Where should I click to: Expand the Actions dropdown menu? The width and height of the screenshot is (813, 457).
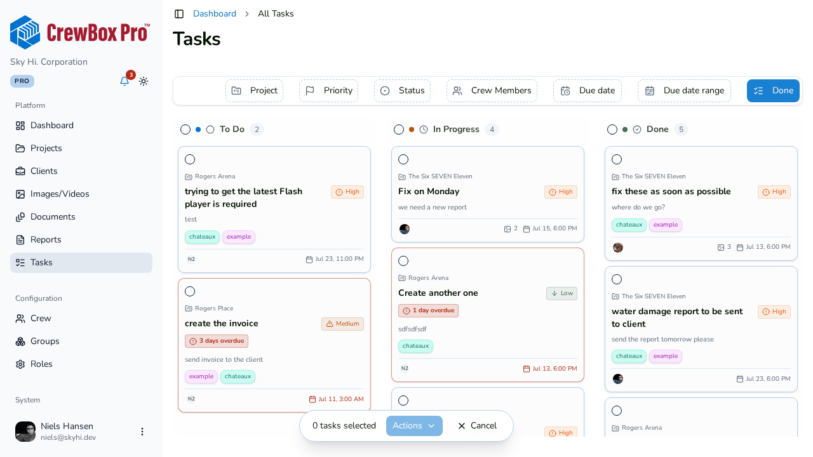[x=414, y=426]
